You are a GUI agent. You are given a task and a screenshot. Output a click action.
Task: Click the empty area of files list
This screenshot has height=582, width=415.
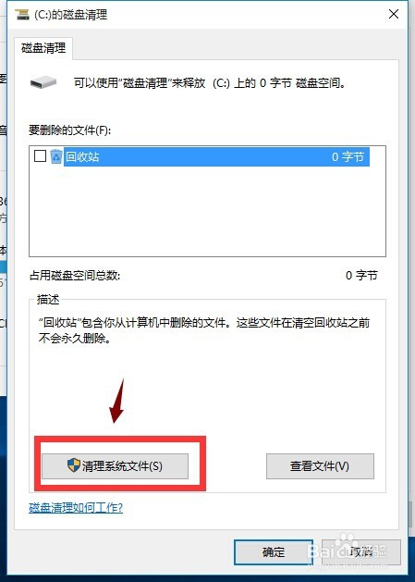[207, 211]
